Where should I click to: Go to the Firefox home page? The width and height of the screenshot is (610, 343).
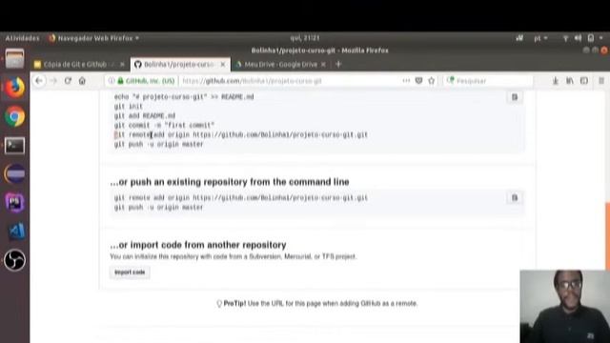[x=82, y=80]
